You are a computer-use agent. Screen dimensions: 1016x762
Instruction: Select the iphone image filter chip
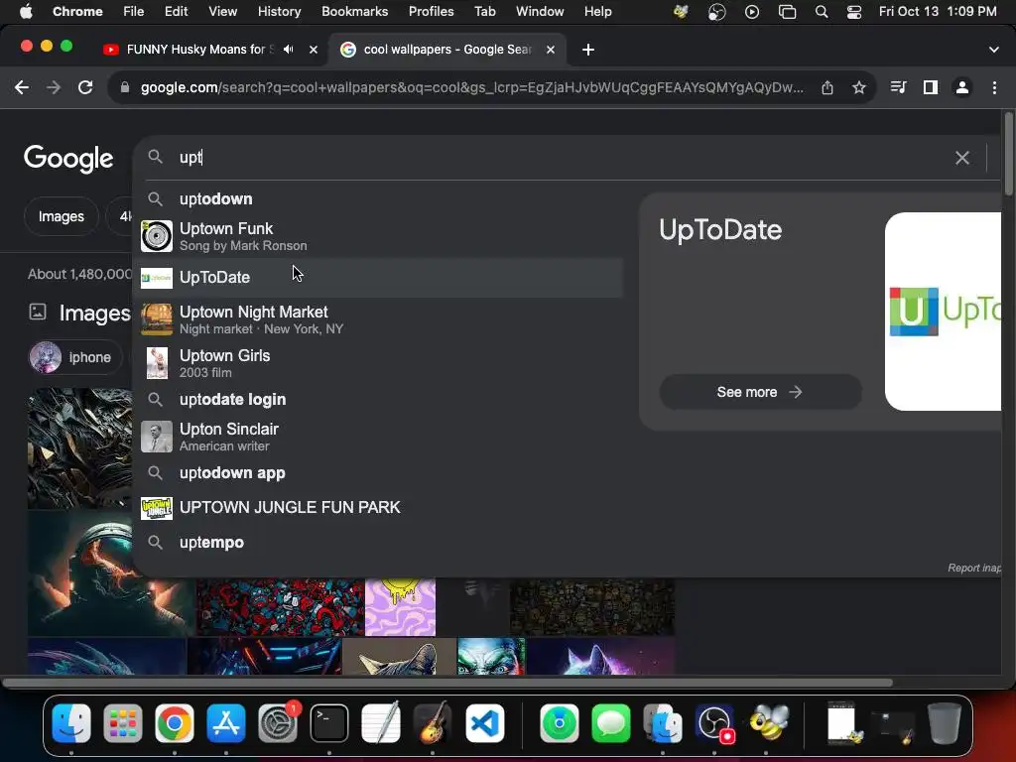coord(75,357)
